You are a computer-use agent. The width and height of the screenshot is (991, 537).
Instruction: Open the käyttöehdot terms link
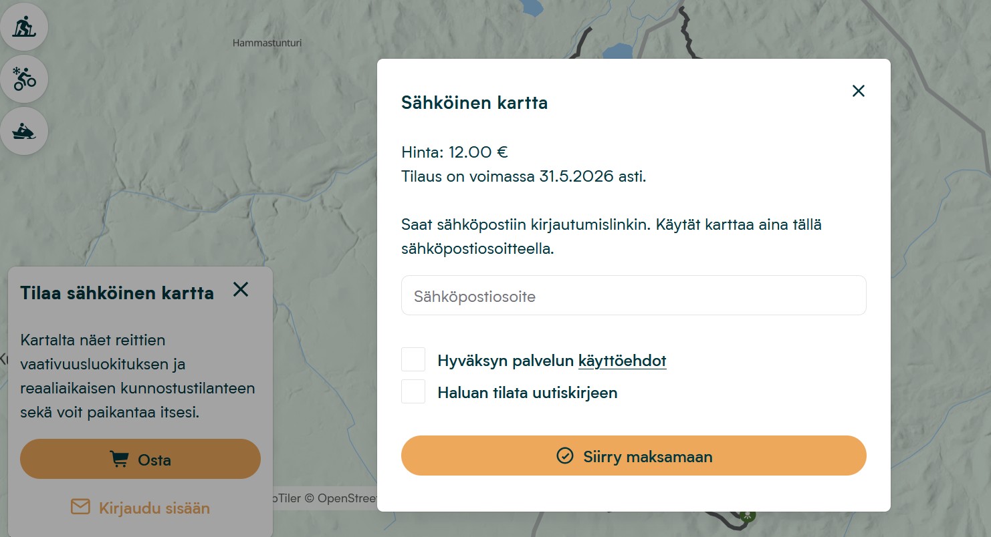coord(622,361)
